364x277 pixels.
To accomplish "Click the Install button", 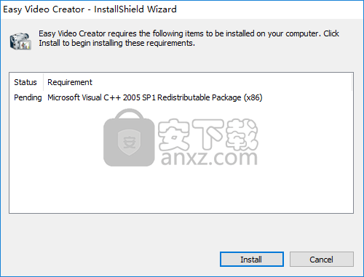I will click(252, 260).
